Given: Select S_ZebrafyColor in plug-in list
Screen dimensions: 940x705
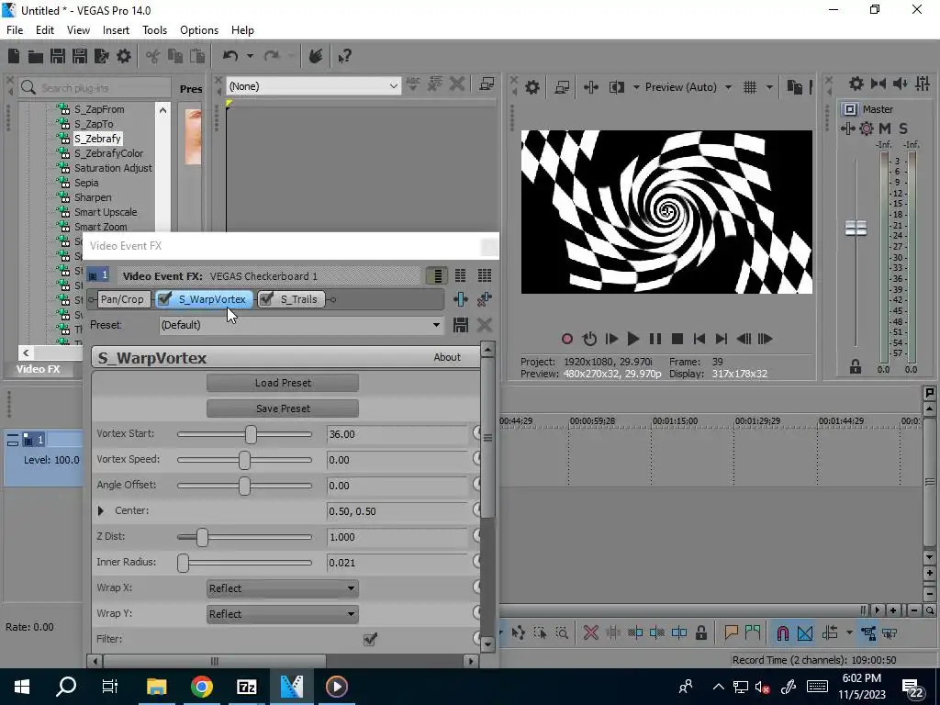Looking at the screenshot, I should (108, 153).
